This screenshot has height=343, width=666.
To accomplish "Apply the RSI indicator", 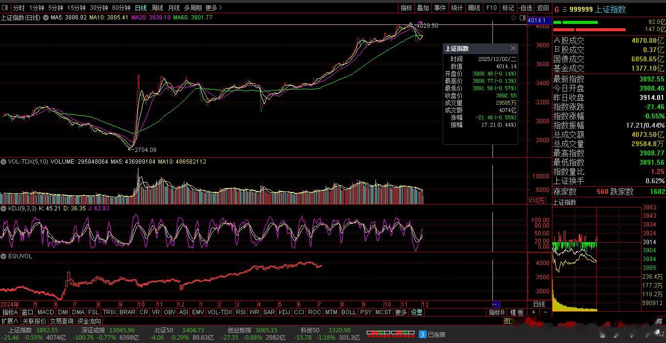I will tap(240, 312).
